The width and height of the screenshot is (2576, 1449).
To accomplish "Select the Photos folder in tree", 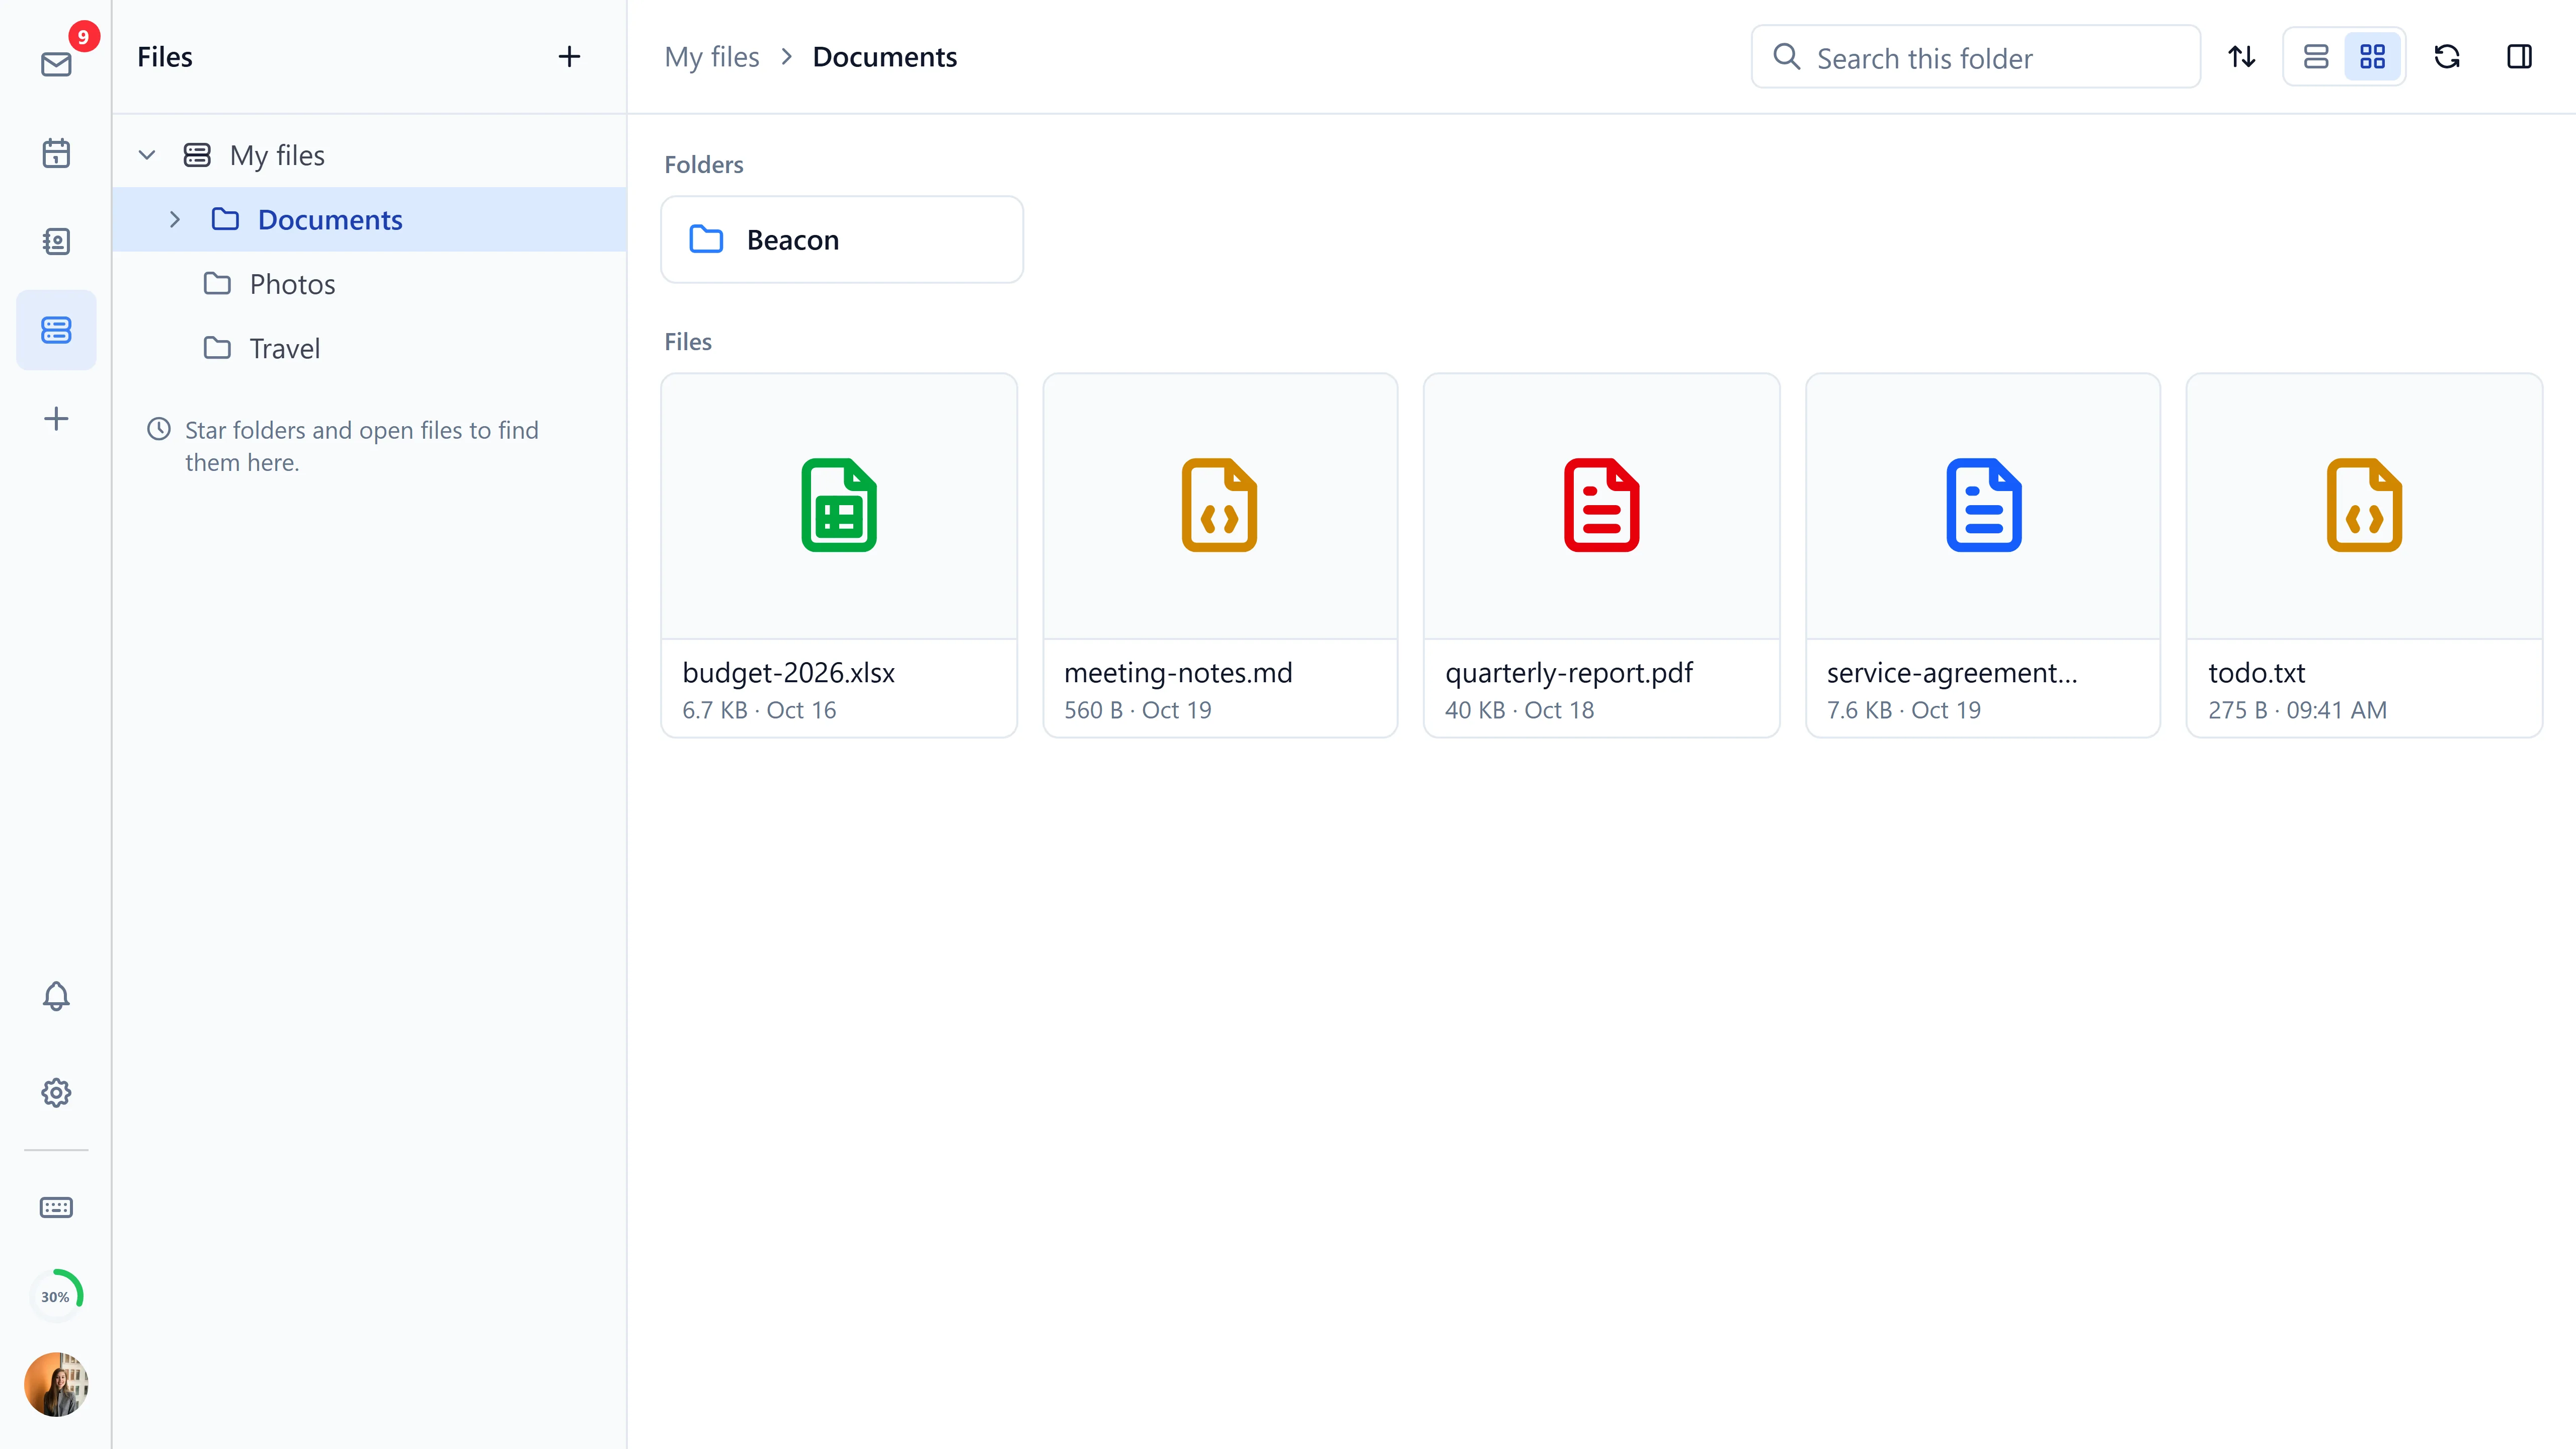I will tap(369, 284).
